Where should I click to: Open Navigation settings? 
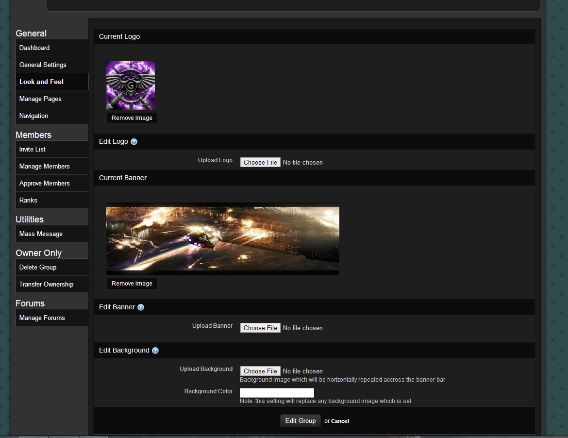point(52,116)
